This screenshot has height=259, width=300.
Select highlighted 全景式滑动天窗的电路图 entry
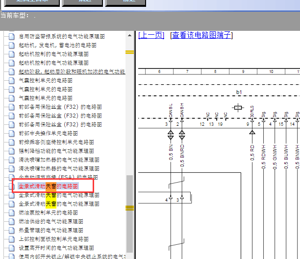(48, 186)
